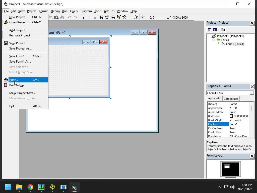
Task: Close the Properties panel
Action: point(252,86)
